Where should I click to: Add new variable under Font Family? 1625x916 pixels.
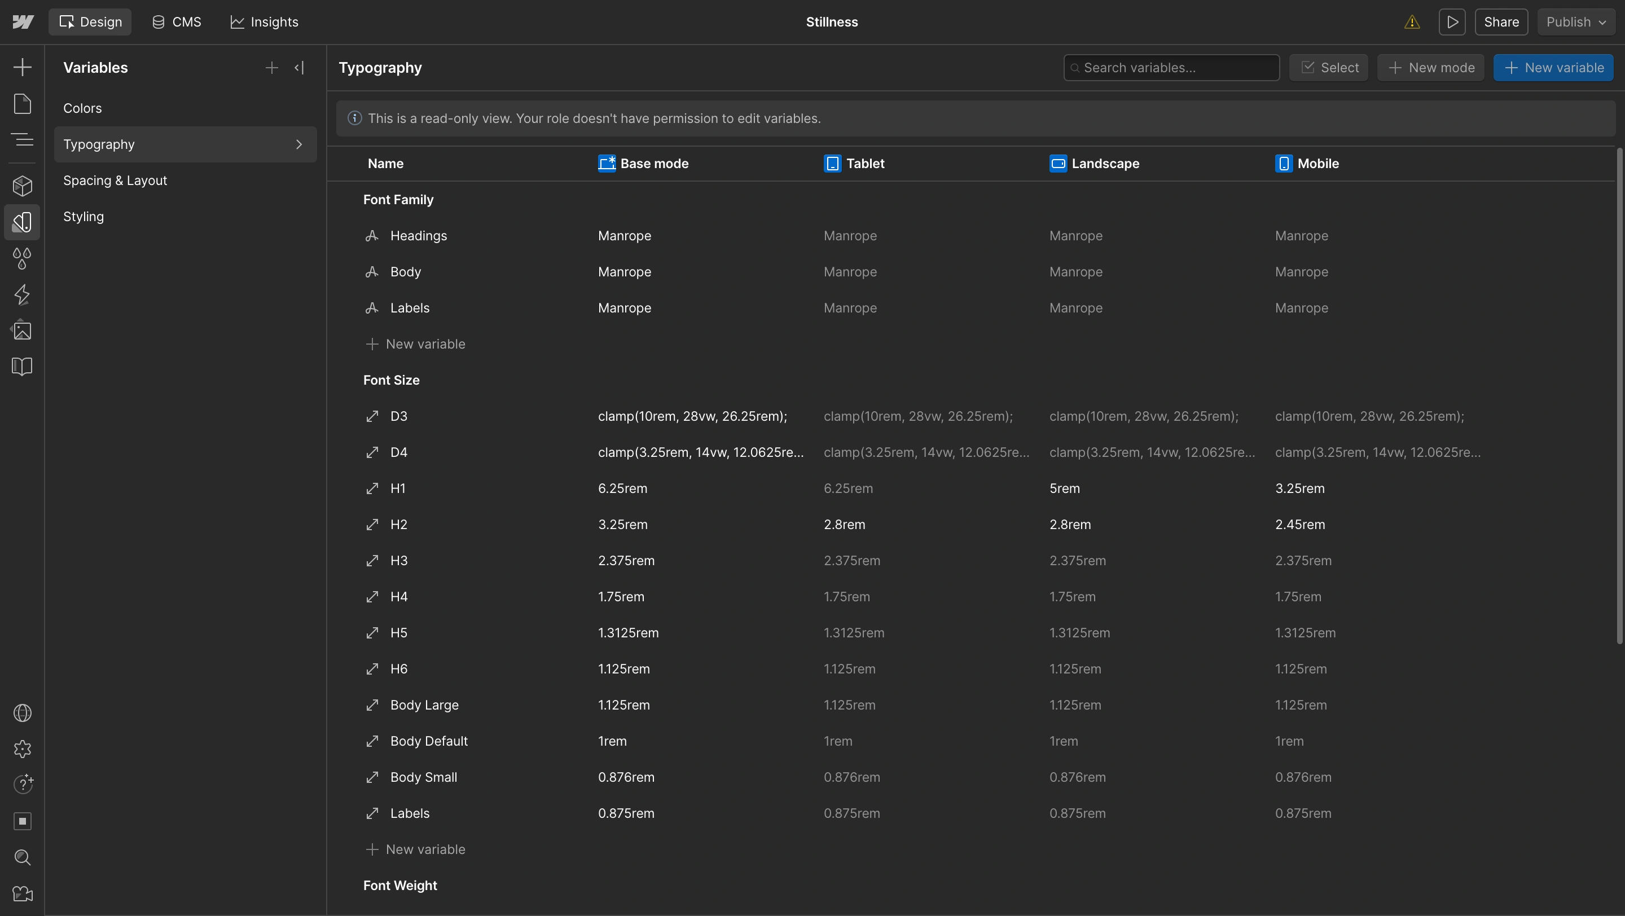coord(416,344)
